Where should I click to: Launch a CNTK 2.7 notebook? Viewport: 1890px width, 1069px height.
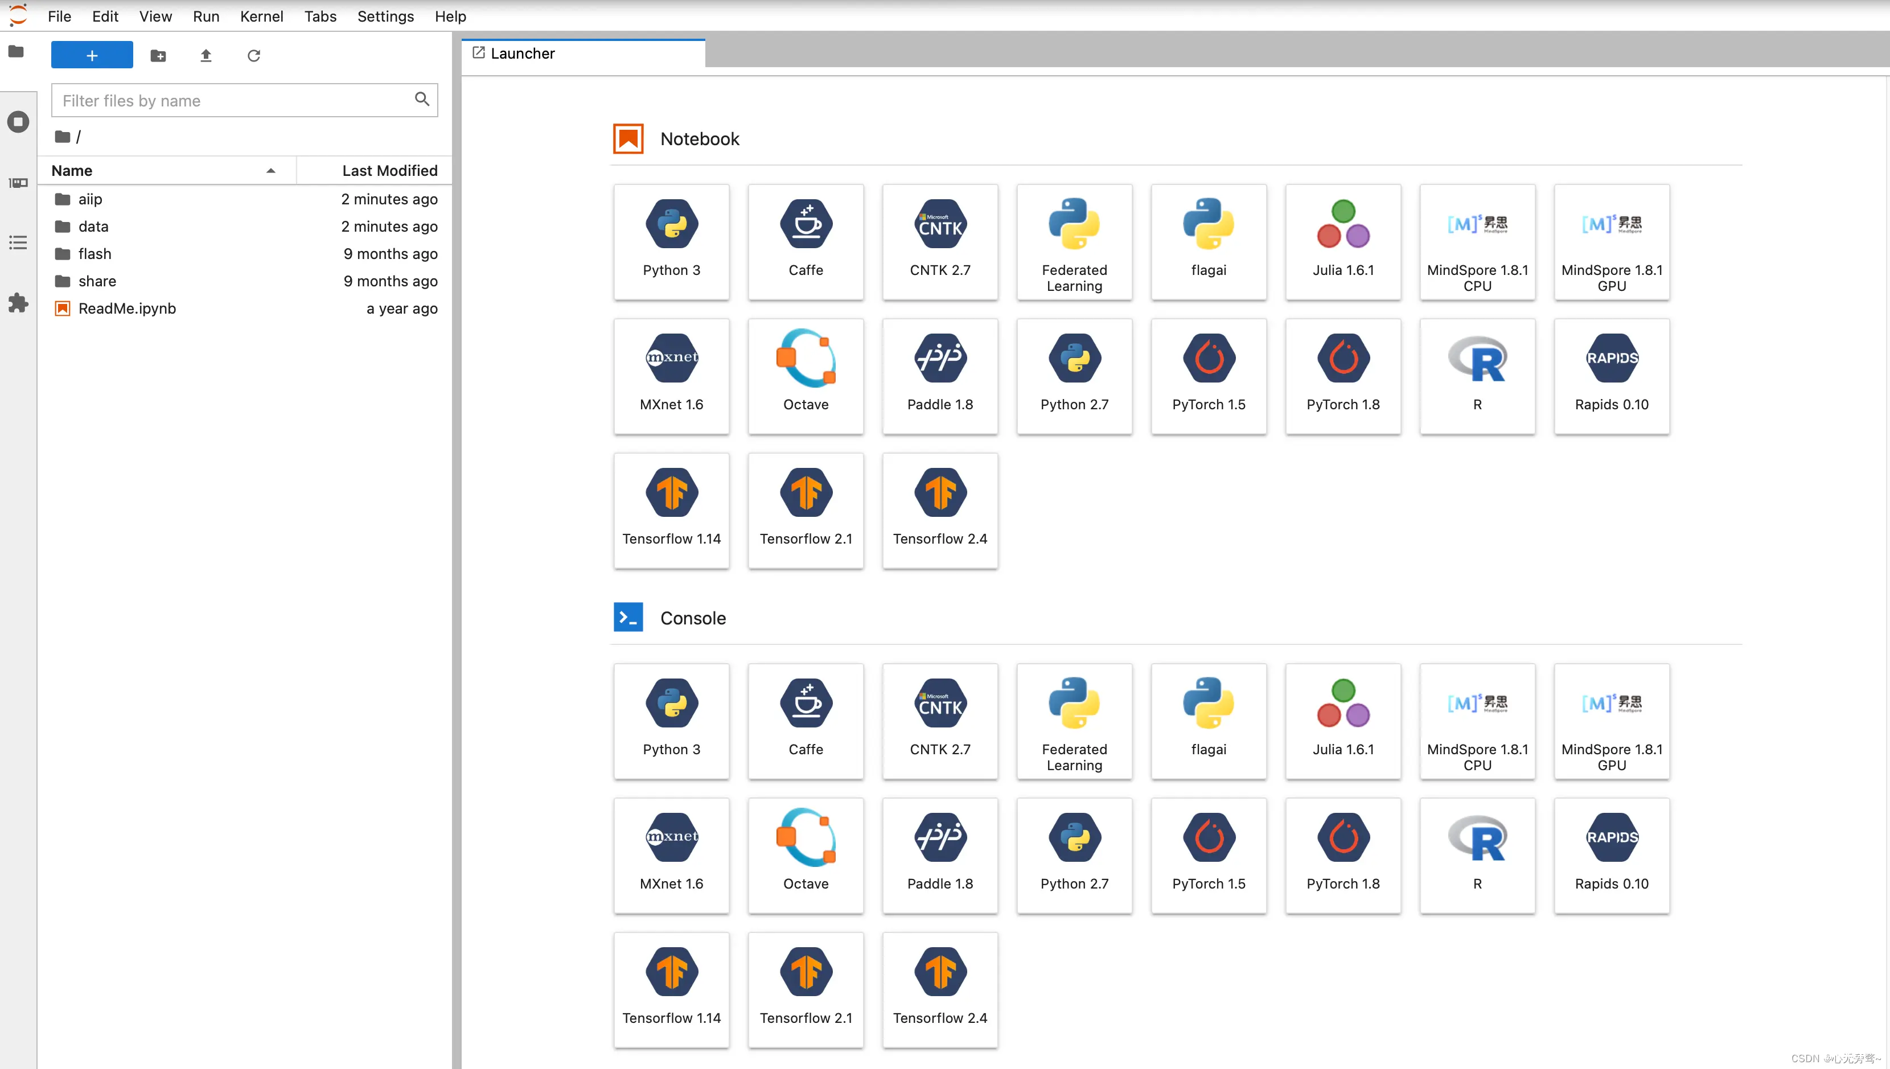point(940,241)
